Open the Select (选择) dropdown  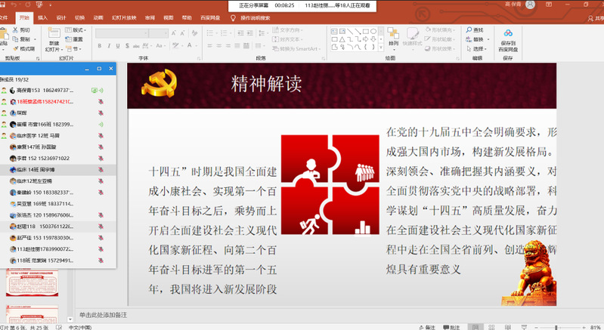[x=478, y=48]
